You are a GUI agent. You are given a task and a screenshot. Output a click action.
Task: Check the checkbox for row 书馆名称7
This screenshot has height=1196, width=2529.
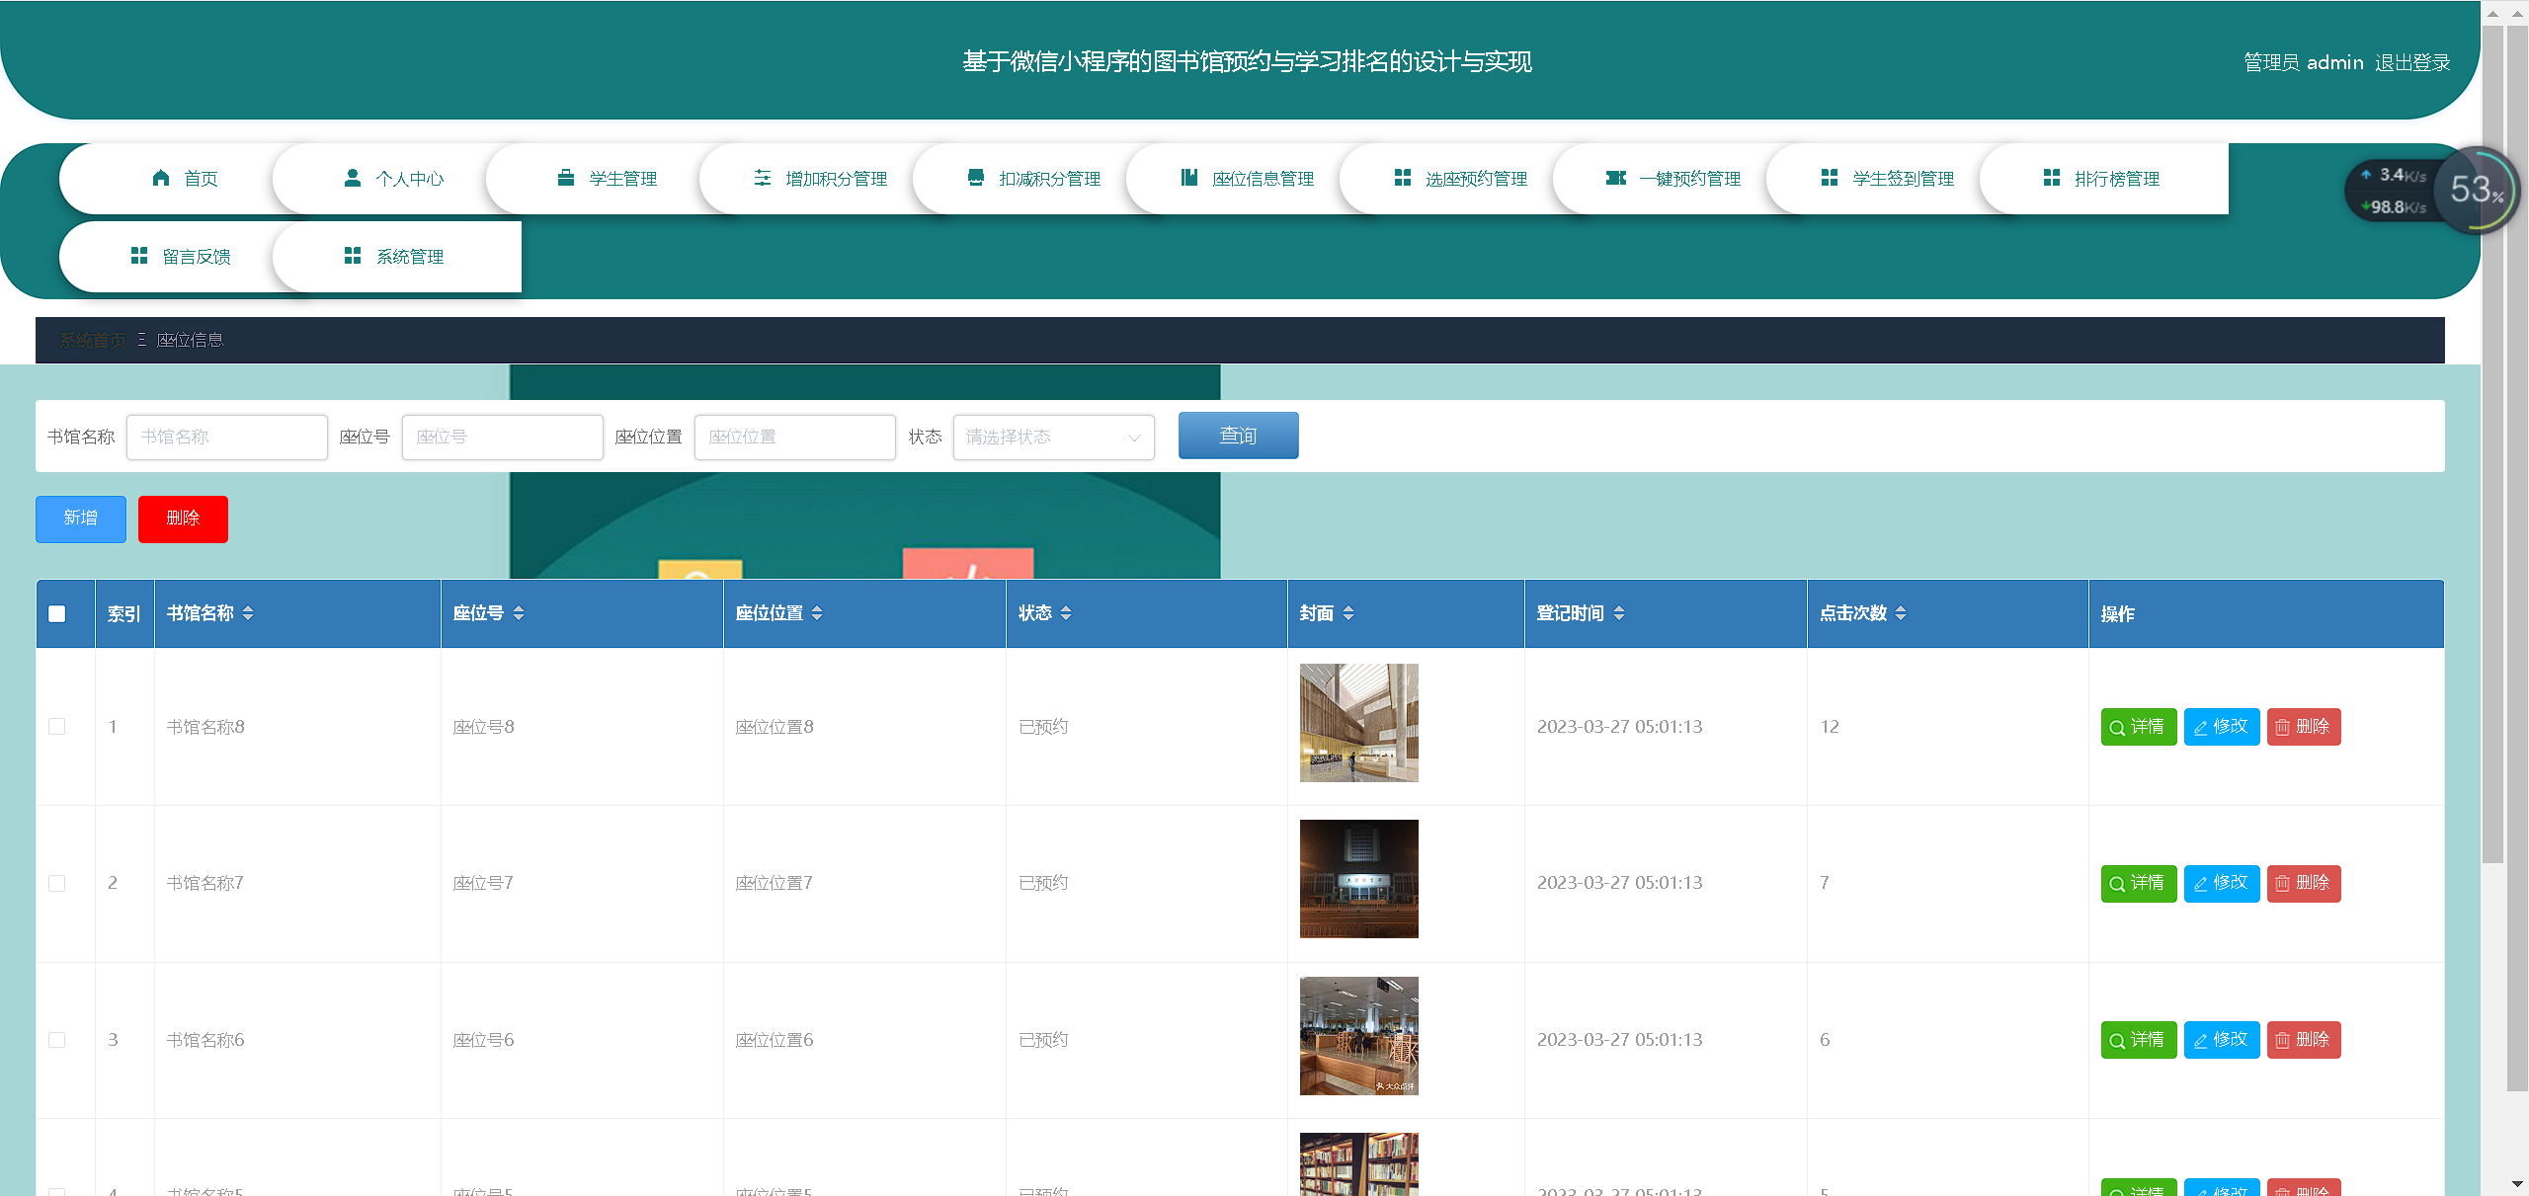pos(57,883)
